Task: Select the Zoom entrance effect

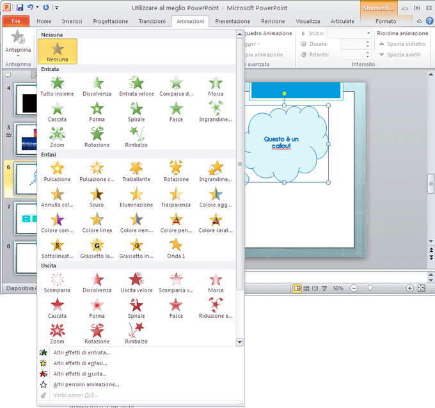Action: (x=57, y=137)
